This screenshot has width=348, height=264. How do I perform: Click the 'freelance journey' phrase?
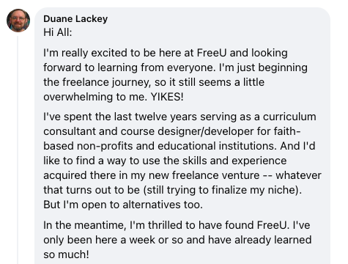[x=105, y=82]
